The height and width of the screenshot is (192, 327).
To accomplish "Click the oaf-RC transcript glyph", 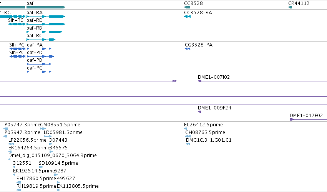I will click(41, 40).
